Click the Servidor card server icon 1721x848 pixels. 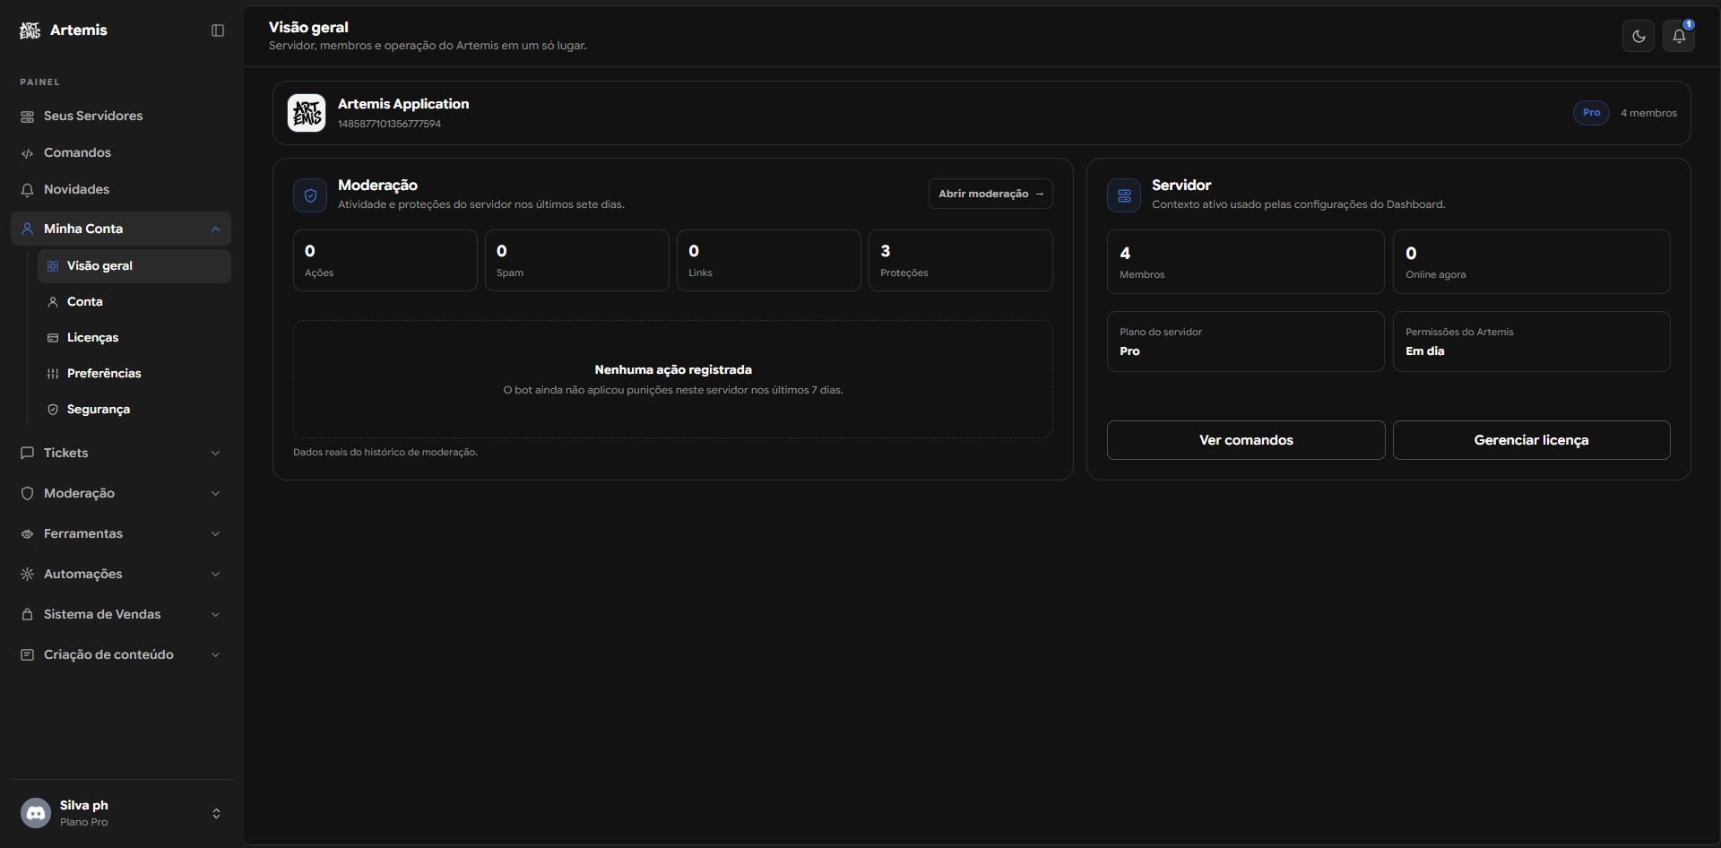tap(1124, 195)
